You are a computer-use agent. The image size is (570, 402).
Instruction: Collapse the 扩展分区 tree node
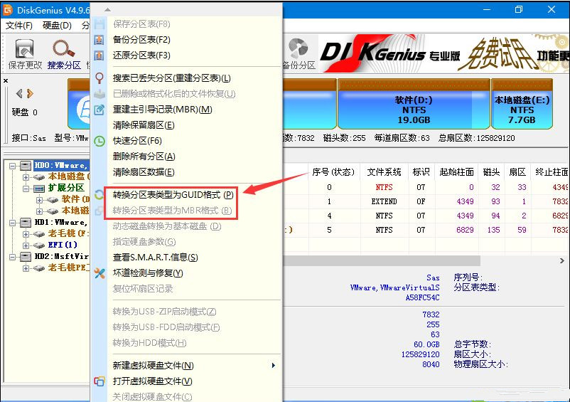[26, 189]
